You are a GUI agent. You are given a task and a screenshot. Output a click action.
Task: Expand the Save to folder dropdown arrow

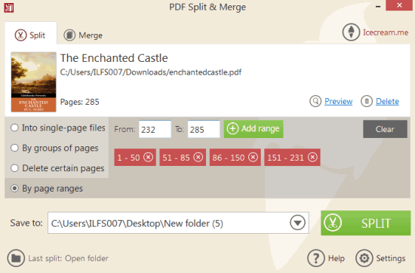298,222
